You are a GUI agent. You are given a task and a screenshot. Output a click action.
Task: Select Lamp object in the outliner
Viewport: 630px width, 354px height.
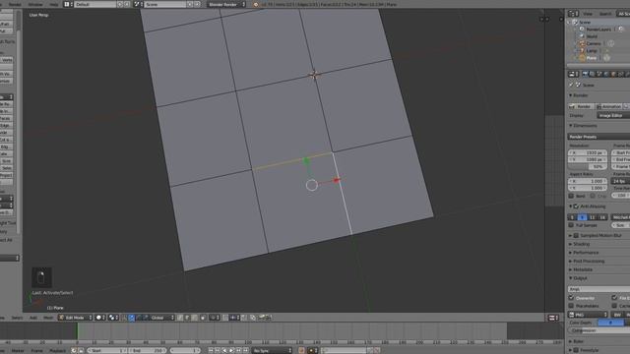[x=591, y=50]
